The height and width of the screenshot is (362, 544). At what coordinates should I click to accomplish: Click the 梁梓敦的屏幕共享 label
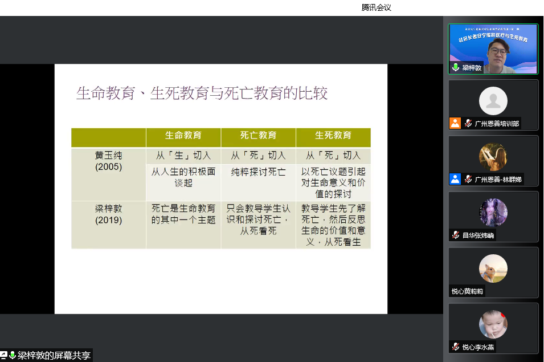click(x=54, y=355)
